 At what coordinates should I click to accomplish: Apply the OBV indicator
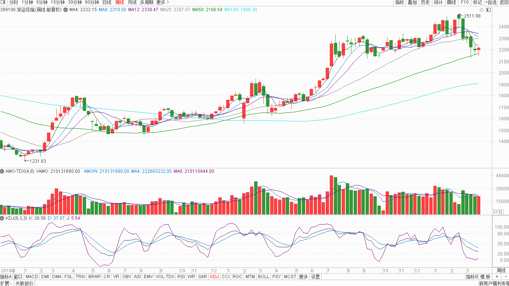[127, 277]
